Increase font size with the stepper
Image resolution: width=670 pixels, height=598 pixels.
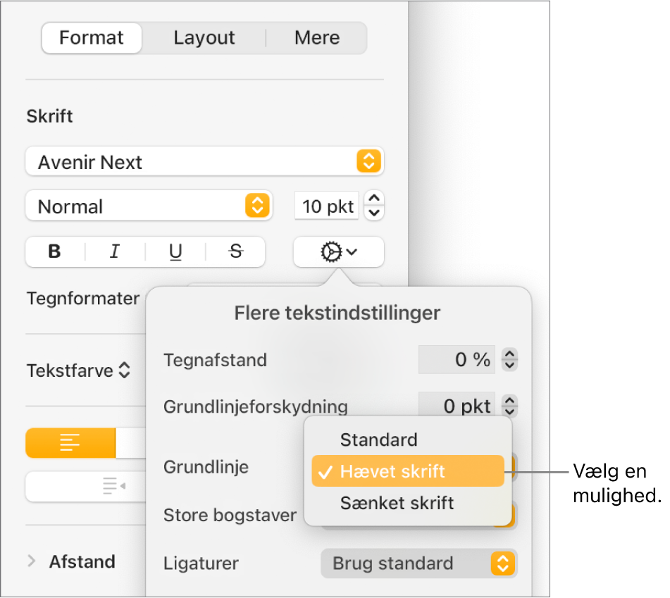[x=373, y=201]
